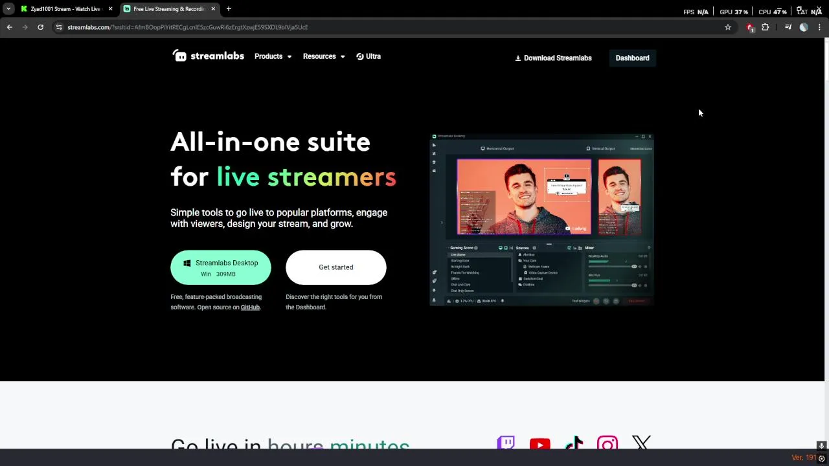Open the browser profile avatar
This screenshot has width=829, height=466.
[x=804, y=27]
